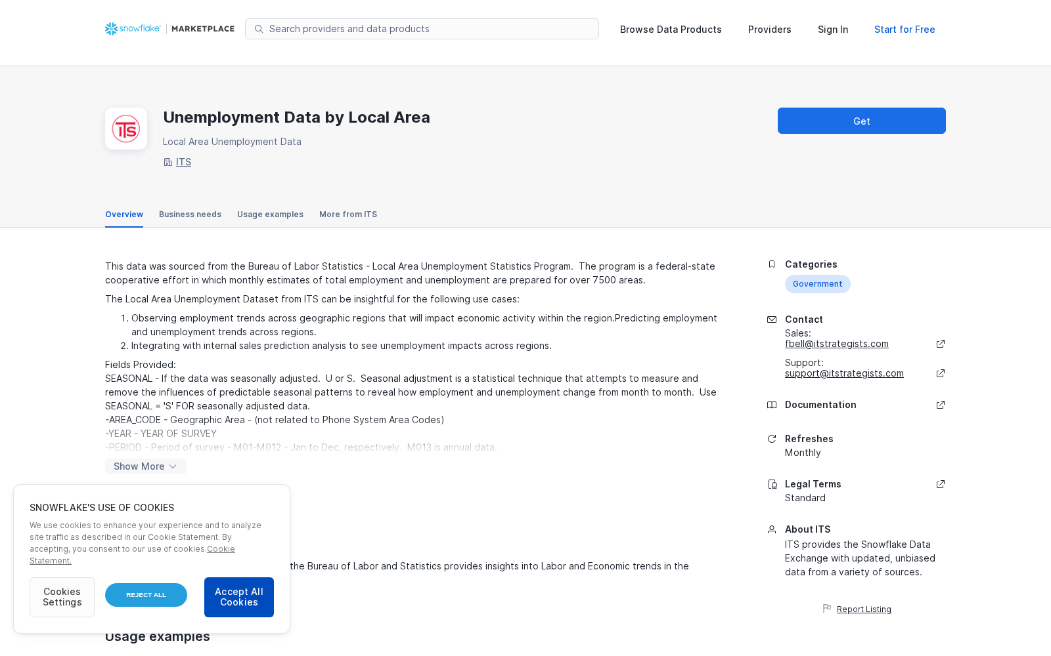Image resolution: width=1051 pixels, height=656 pixels.
Task: Open the Business needs tab
Action: [x=190, y=215]
